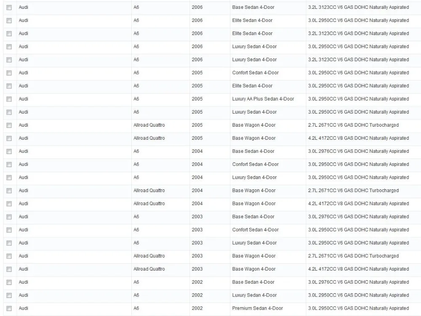Click 'Base Sedan 4-Door' in the 2003 row
The height and width of the screenshot is (316, 421).
click(253, 217)
